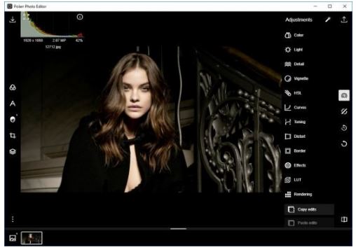Select the Crop tool

pos(13,135)
